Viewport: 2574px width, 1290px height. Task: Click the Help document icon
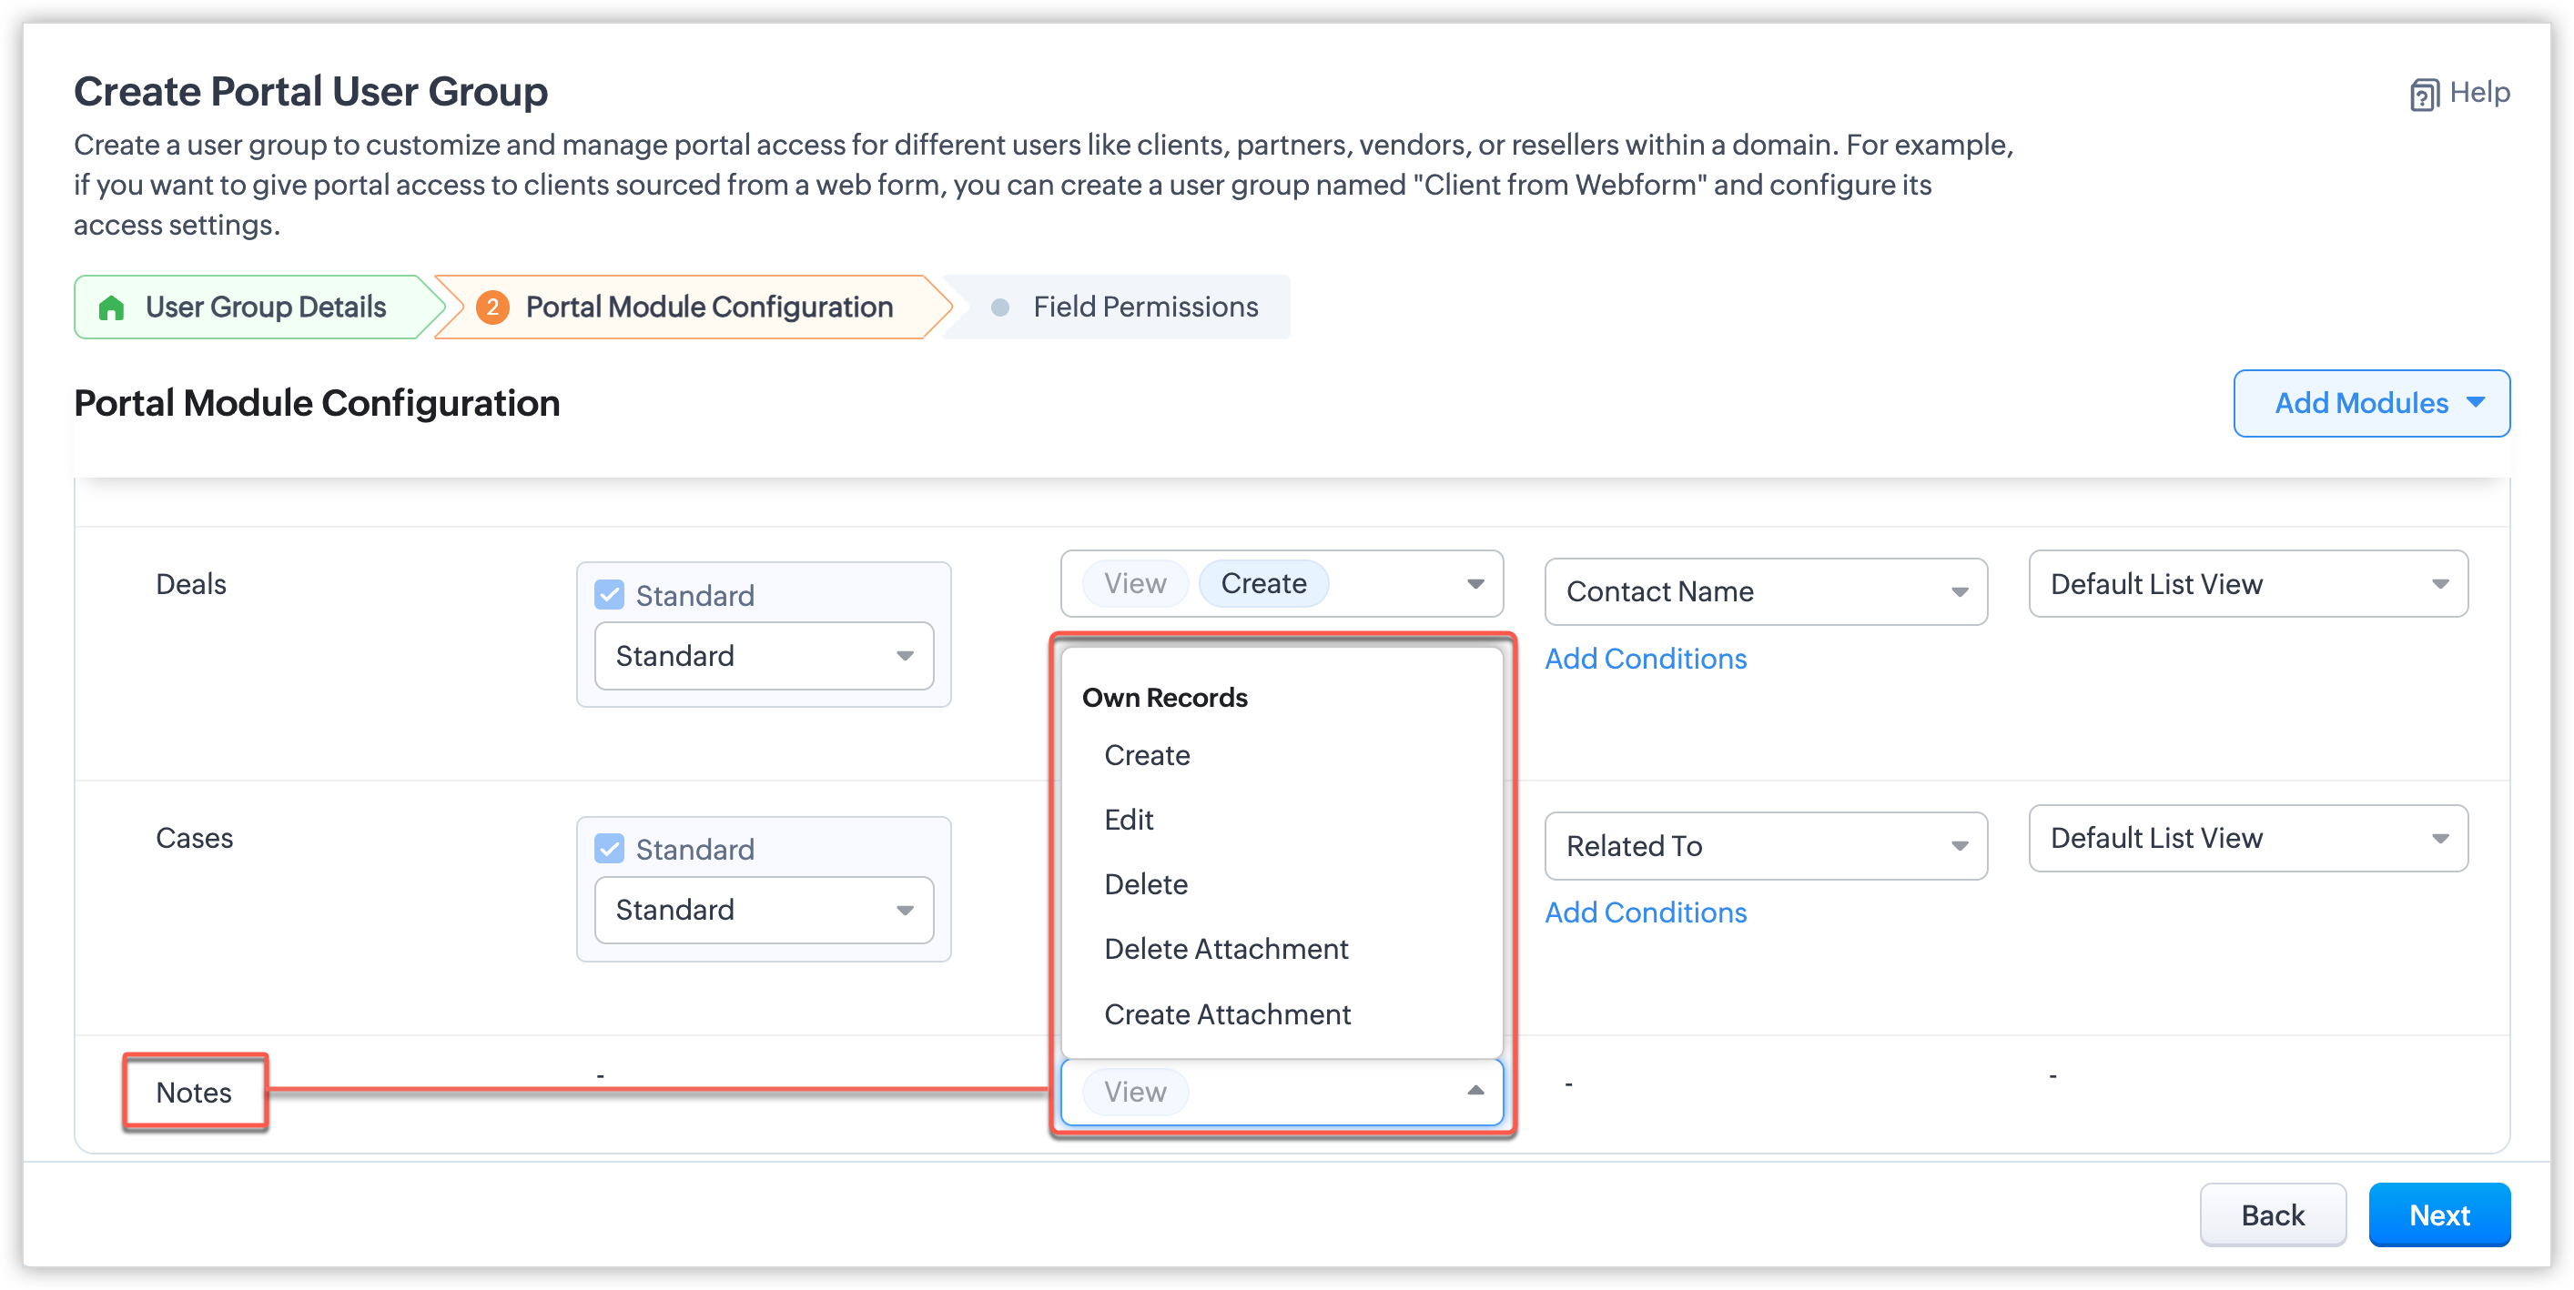2424,94
